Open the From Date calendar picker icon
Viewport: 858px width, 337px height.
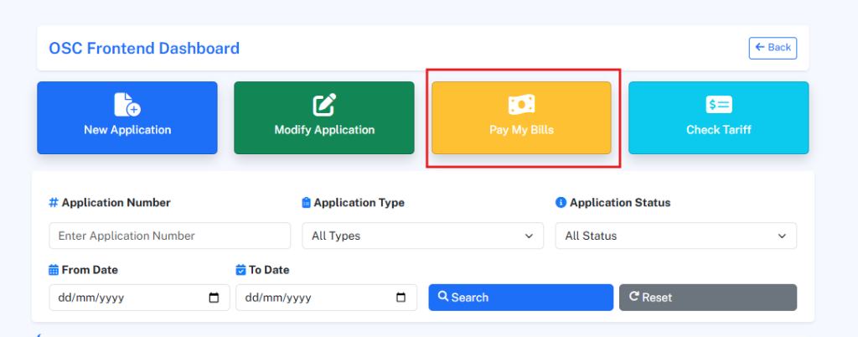pyautogui.click(x=214, y=298)
